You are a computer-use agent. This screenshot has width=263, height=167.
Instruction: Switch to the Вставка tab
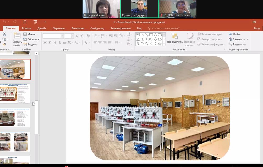pos(26,28)
